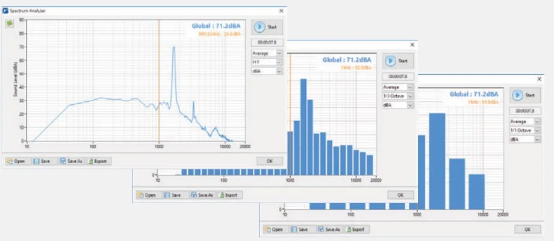Click the 00:00:07.8 time field in FFT window
Image resolution: width=554 pixels, height=241 pixels.
267,42
